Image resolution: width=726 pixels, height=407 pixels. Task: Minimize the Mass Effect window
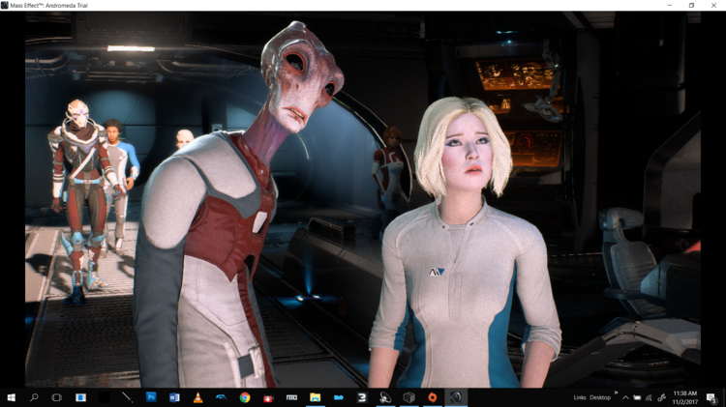pyautogui.click(x=670, y=5)
